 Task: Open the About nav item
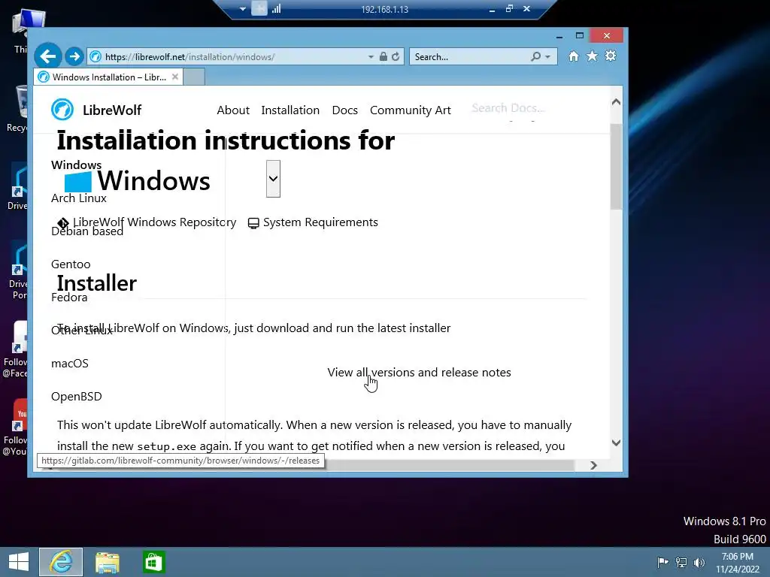[233, 110]
